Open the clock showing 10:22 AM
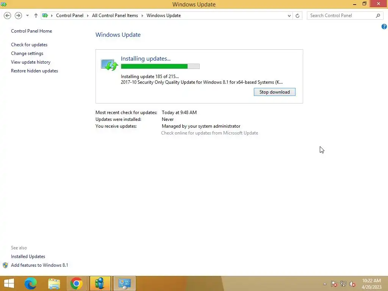Viewport: 388px width, 291px height. pos(371,283)
